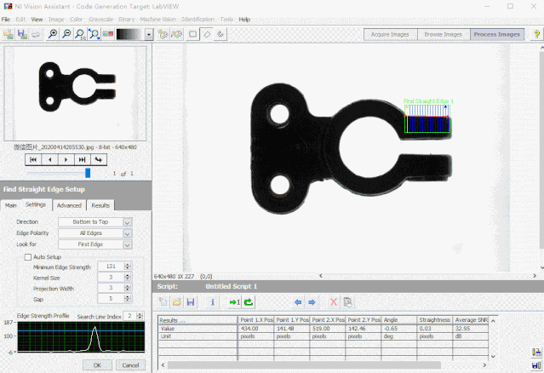
Task: Switch to the Results tab
Action: click(100, 205)
